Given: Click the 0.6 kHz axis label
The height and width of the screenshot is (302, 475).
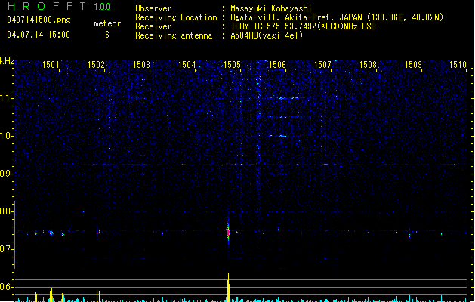Looking at the screenshot, I should [x=6, y=287].
